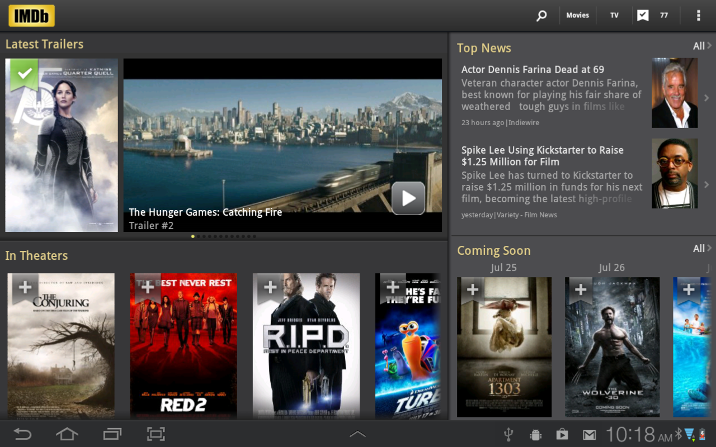Take a screenshot with capture icon
The image size is (716, 447).
pos(156,434)
